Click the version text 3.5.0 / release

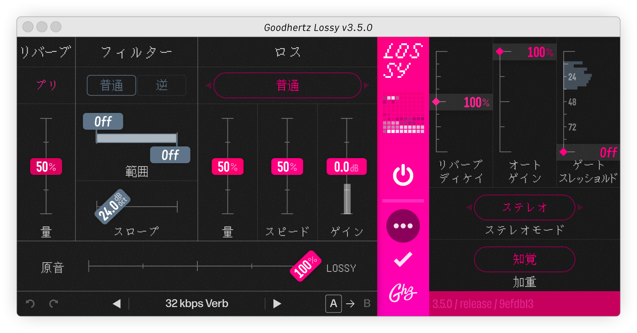[x=483, y=304]
